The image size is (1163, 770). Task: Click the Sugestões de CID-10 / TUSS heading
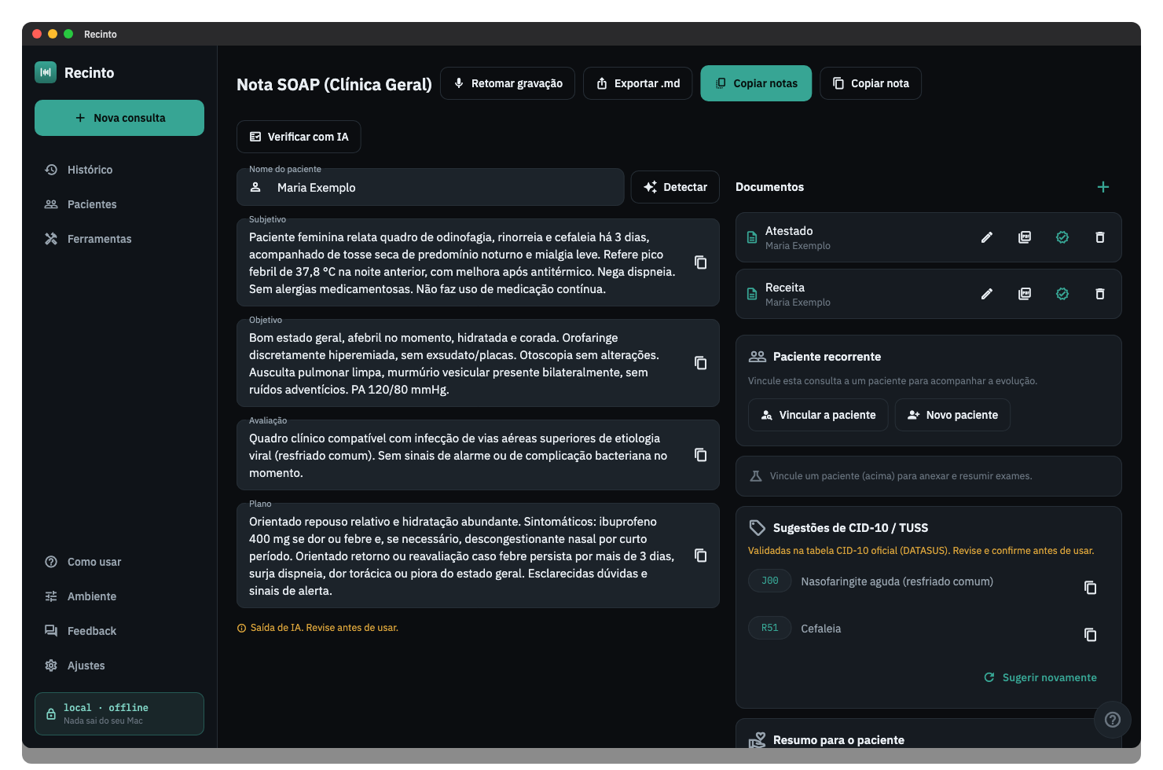pos(850,528)
